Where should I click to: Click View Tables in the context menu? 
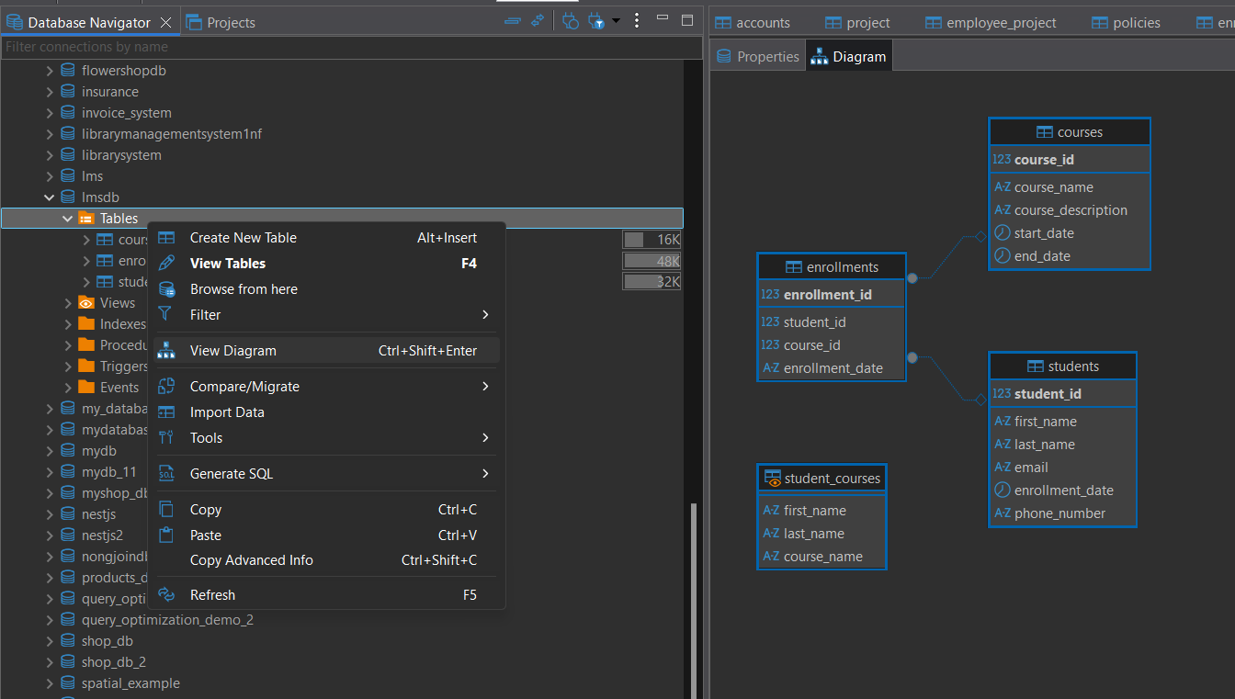click(225, 263)
